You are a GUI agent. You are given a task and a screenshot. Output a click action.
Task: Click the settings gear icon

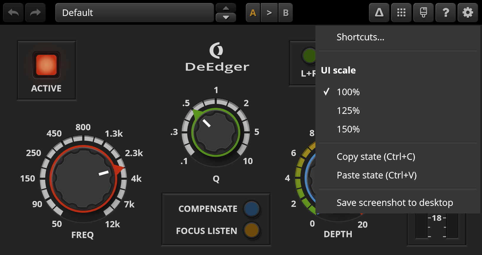(468, 13)
